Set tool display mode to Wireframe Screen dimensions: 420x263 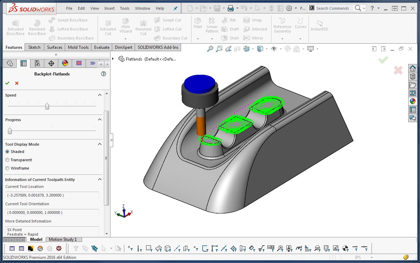[7, 168]
